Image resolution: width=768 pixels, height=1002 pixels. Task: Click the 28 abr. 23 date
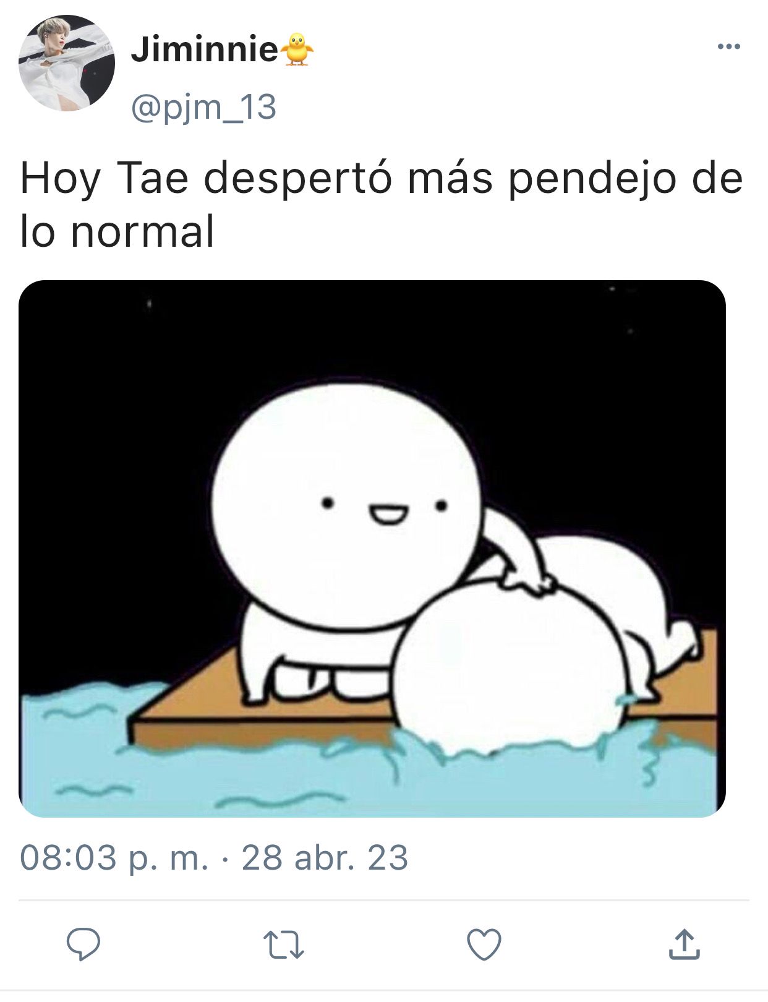click(325, 857)
